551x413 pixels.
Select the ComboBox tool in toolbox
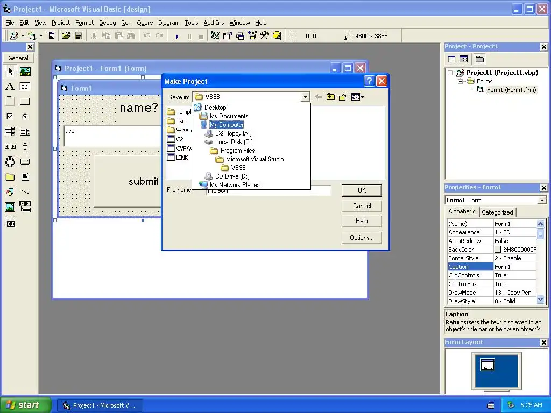[10, 132]
